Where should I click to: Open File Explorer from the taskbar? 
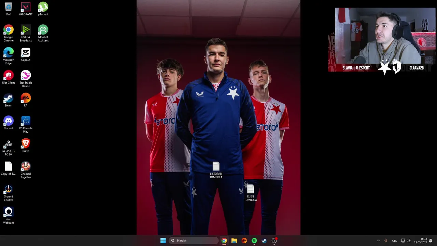234,241
